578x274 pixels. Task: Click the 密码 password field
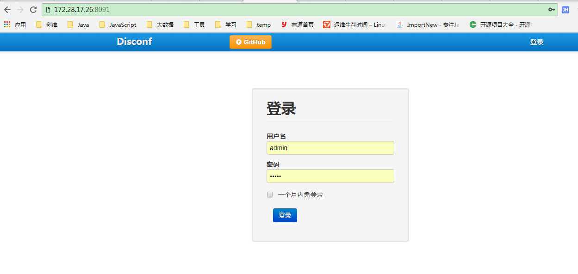click(x=330, y=176)
